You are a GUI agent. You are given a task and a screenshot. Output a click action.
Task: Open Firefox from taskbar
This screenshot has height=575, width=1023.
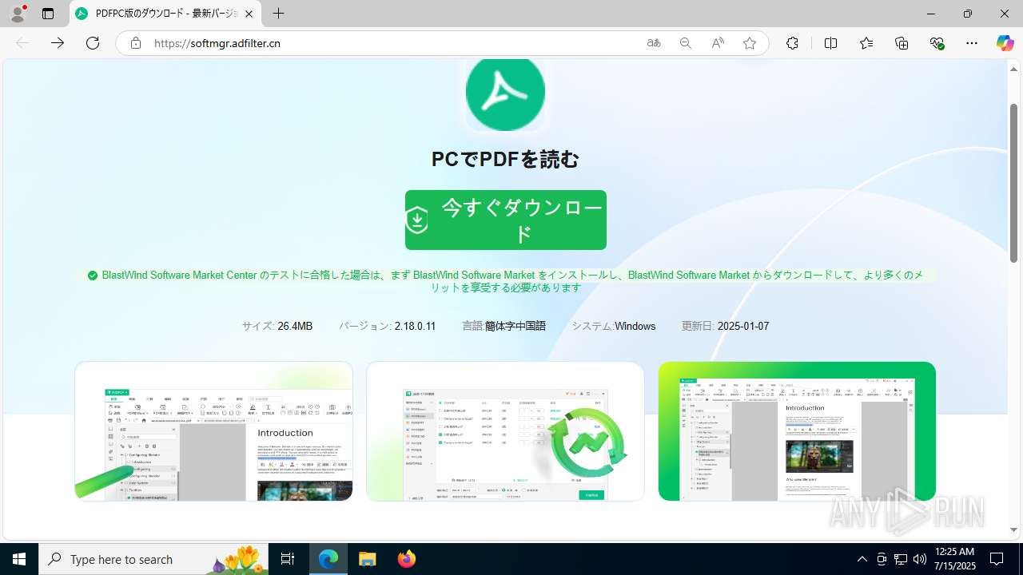click(406, 559)
